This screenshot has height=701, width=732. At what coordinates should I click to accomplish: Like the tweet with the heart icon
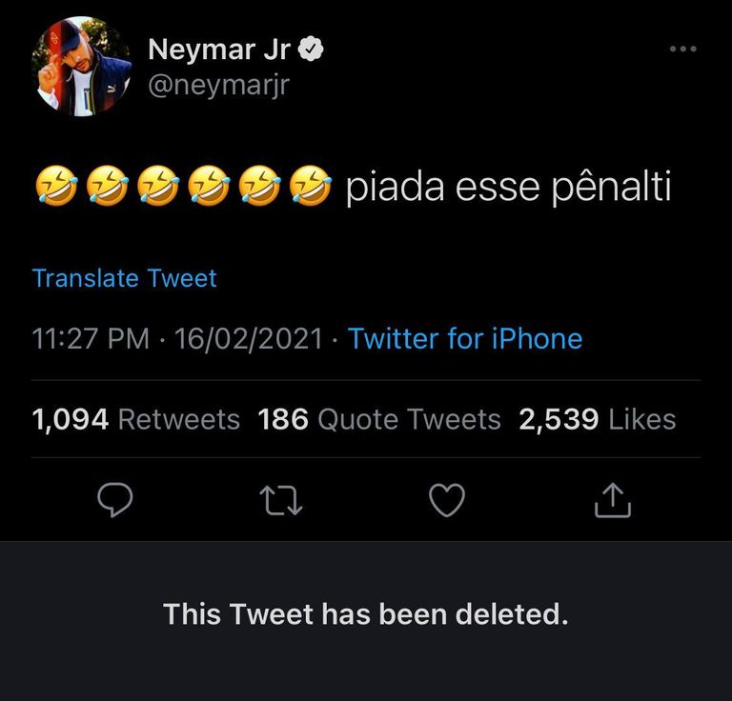tap(446, 500)
